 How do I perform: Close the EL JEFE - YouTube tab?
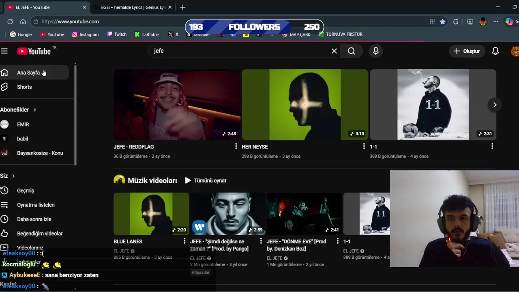(84, 7)
